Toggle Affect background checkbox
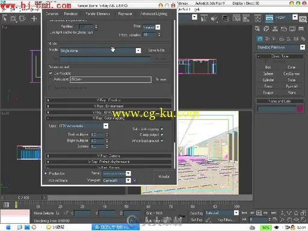This screenshot has width=308, height=231. click(x=162, y=141)
